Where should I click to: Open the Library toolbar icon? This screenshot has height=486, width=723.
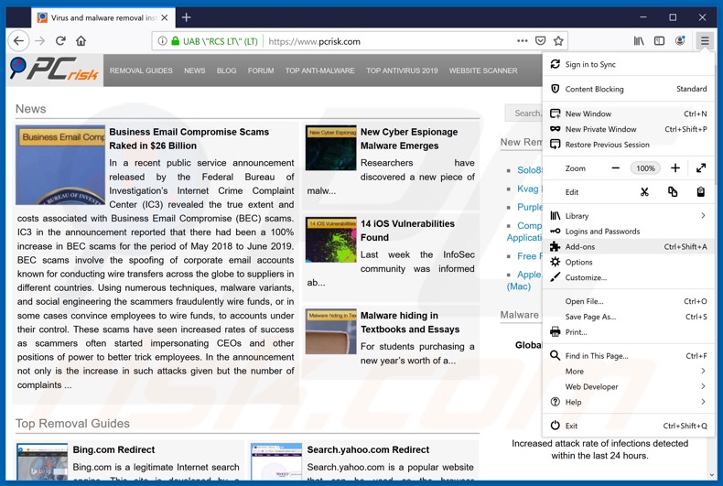(639, 41)
